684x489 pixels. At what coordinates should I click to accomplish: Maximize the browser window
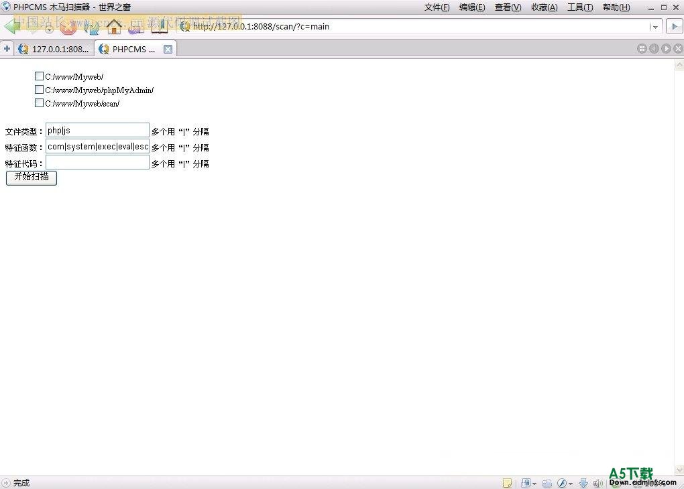coord(663,7)
